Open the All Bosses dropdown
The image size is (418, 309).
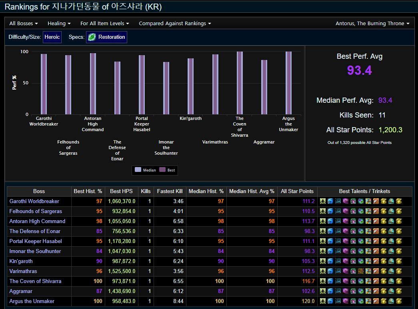click(x=24, y=24)
